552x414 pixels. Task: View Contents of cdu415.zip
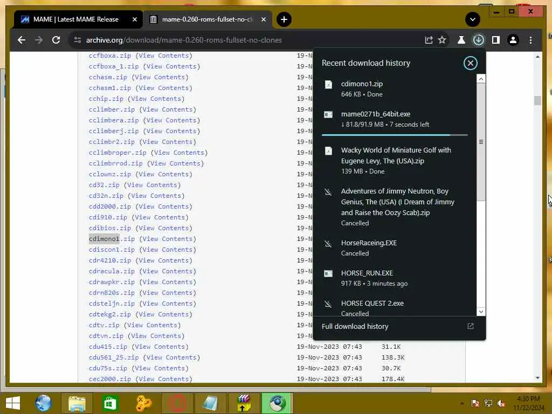(x=160, y=347)
